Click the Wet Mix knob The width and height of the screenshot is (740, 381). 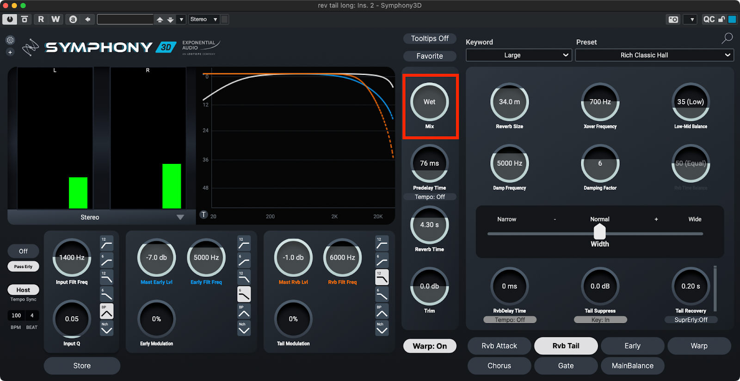coord(429,102)
